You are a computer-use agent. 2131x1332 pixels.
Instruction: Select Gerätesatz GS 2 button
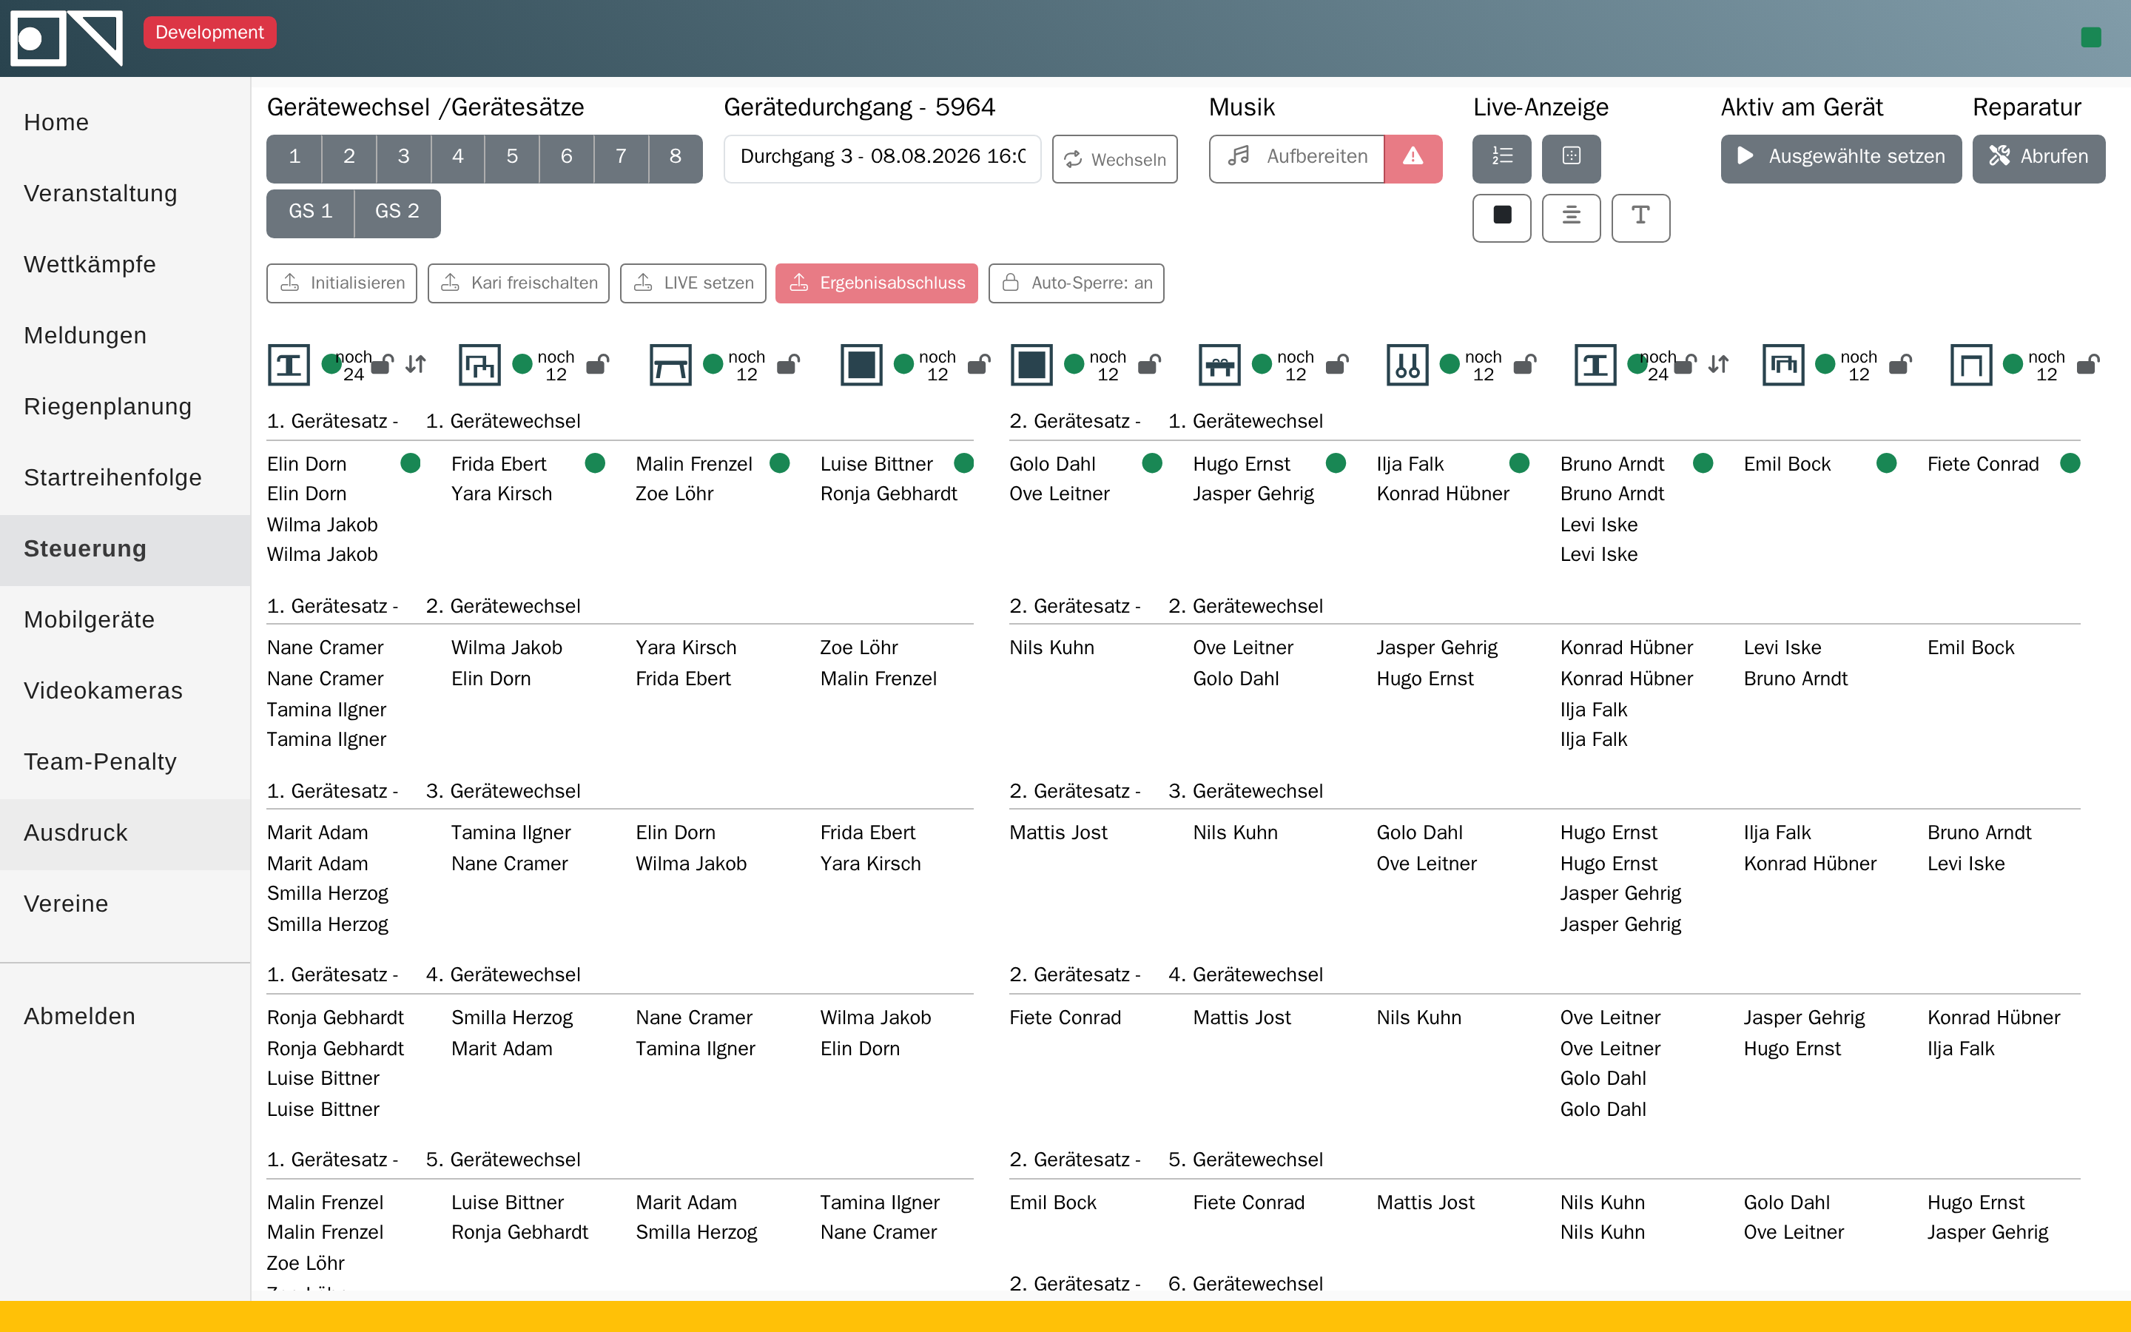397,212
